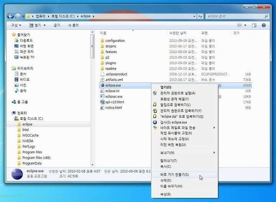
Task: Select 라이브러리 in navigation pane
Action: pyautogui.click(x=22, y=68)
